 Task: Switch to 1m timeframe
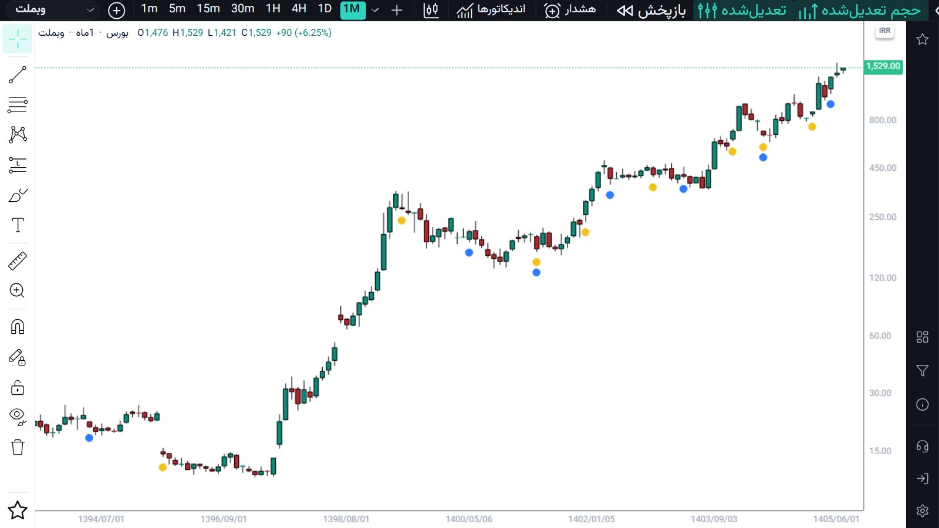tap(149, 9)
